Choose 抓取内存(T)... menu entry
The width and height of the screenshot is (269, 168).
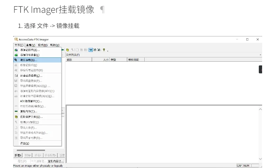[37, 111]
